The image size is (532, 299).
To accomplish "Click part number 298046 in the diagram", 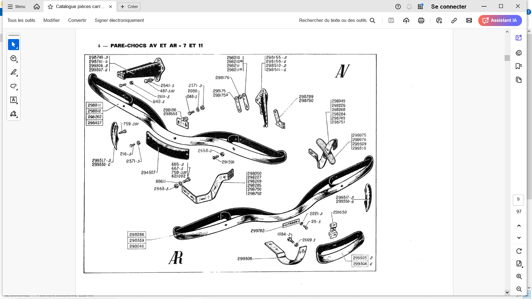I will pos(137,246).
